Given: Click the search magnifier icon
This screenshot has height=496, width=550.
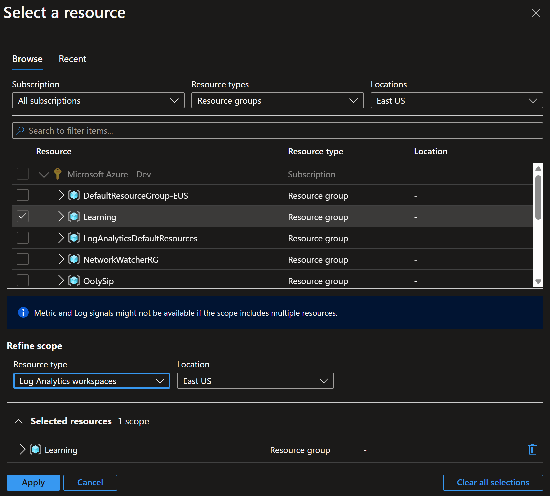Looking at the screenshot, I should click(20, 130).
